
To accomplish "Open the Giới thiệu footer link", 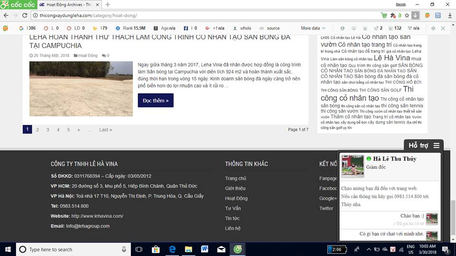I will [235, 188].
